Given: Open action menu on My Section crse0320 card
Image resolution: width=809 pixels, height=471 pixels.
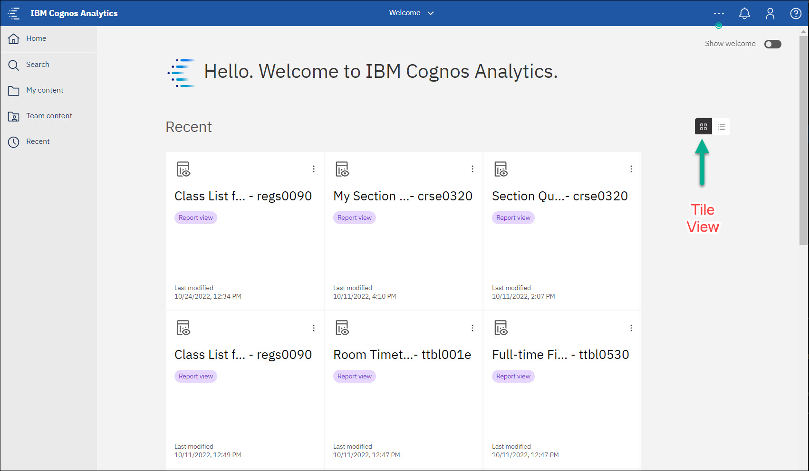Looking at the screenshot, I should (x=472, y=169).
